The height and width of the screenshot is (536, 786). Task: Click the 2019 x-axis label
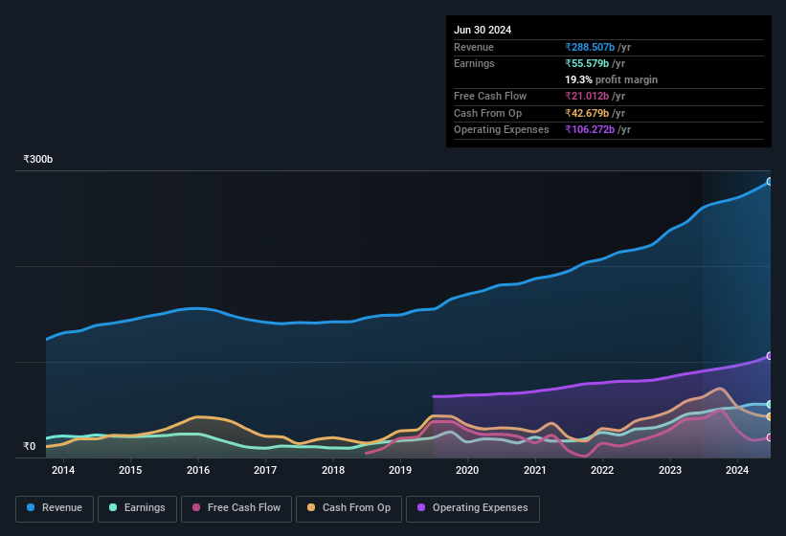click(x=400, y=470)
